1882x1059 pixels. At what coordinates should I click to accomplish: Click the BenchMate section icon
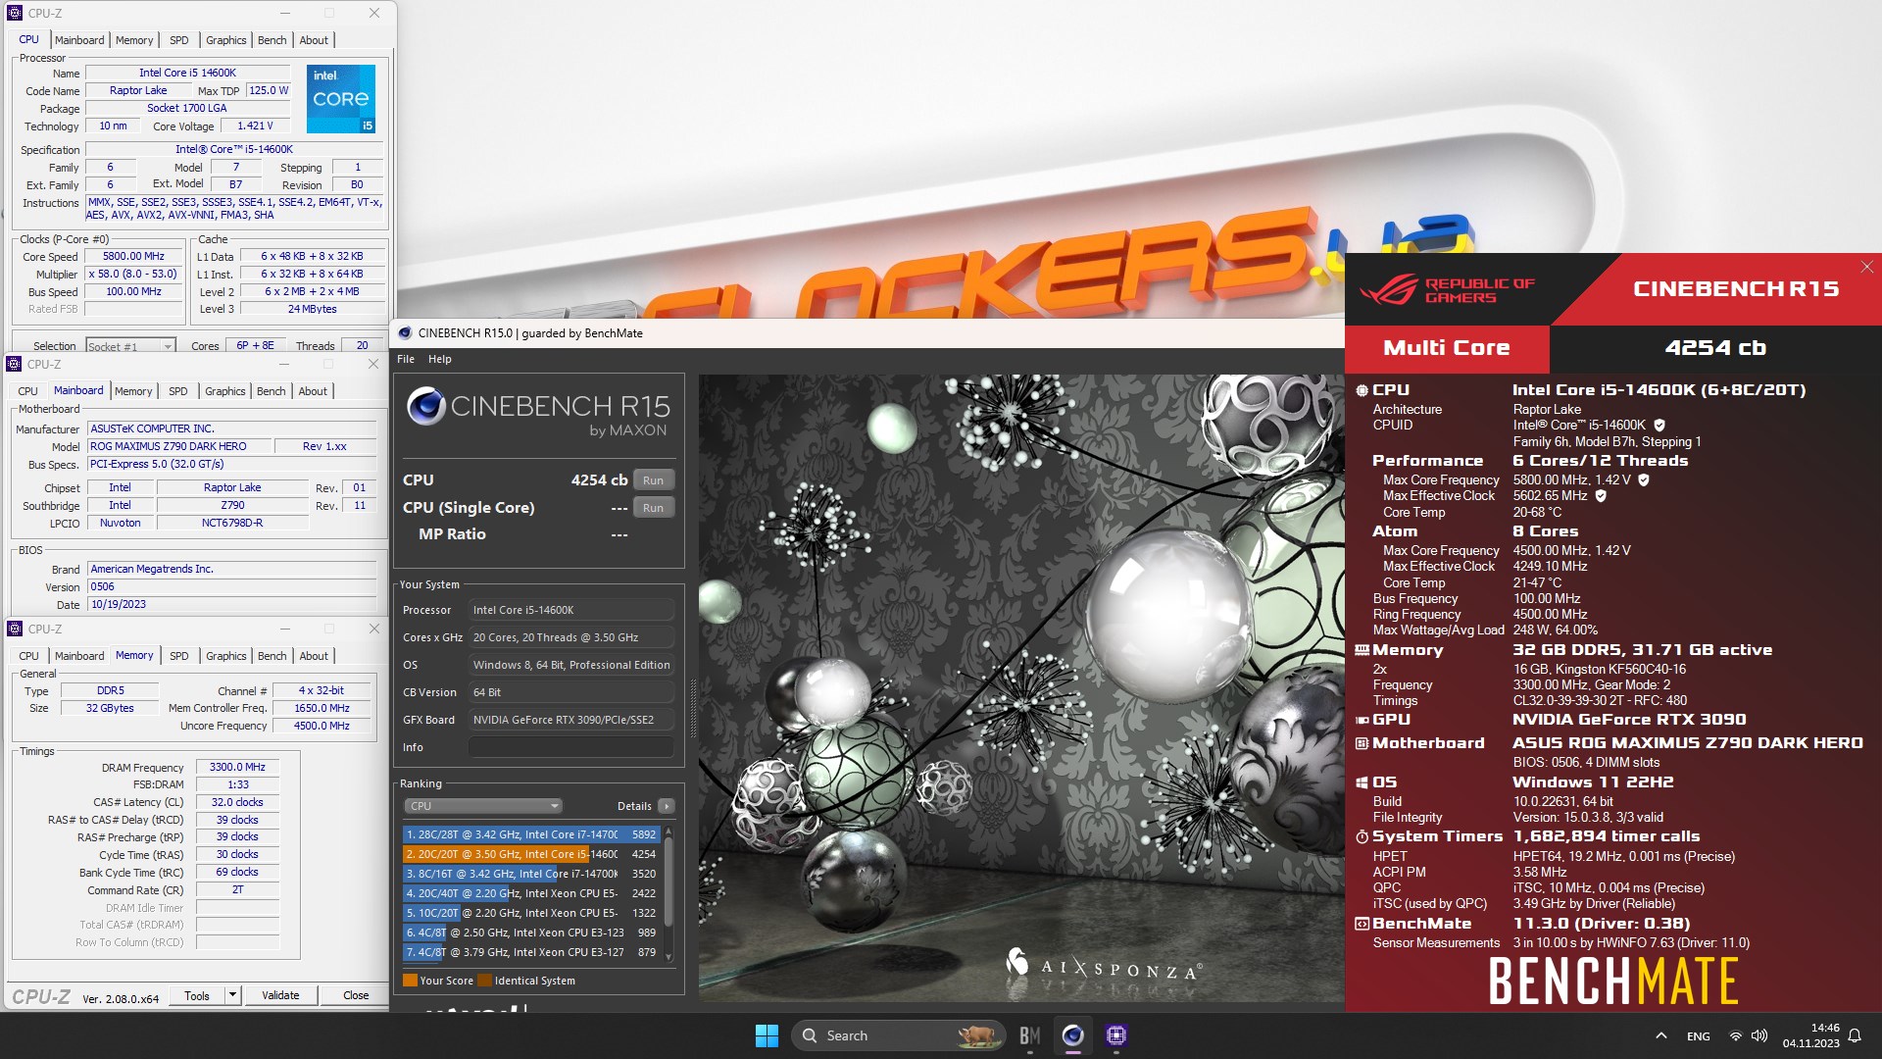click(1362, 924)
